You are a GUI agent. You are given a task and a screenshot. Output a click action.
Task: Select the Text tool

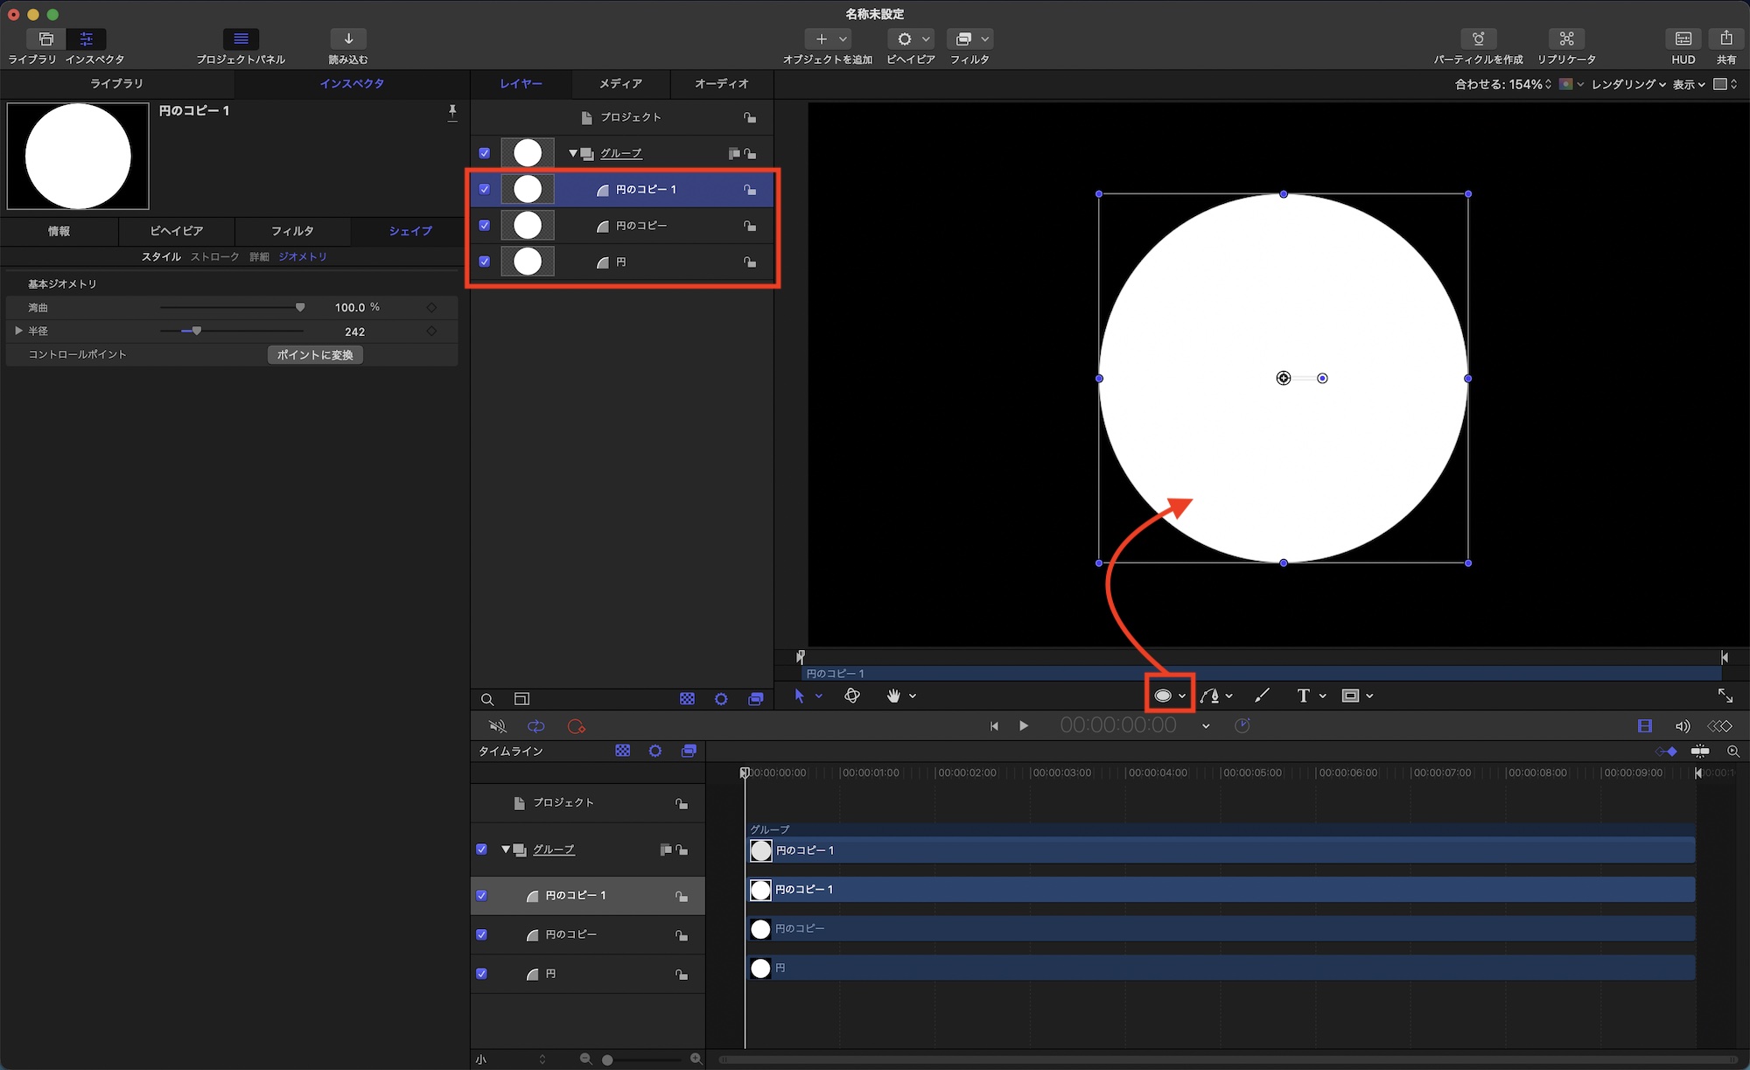click(1303, 696)
